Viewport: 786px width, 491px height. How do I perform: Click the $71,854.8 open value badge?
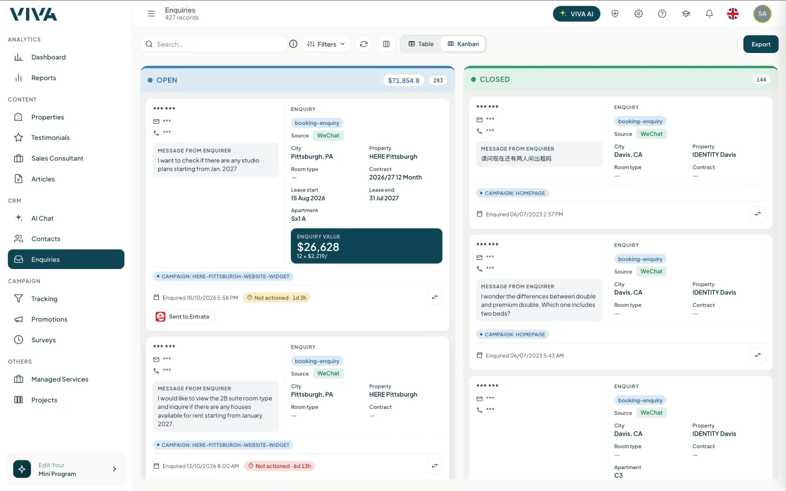404,81
